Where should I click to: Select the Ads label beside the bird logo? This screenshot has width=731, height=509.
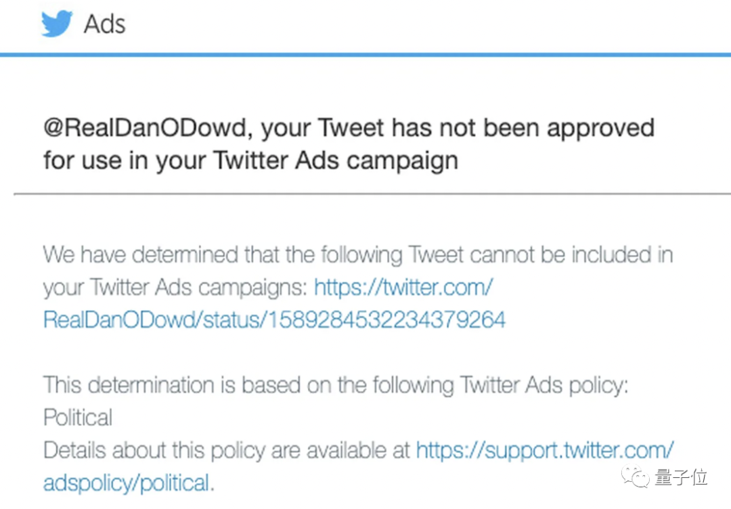coord(104,24)
